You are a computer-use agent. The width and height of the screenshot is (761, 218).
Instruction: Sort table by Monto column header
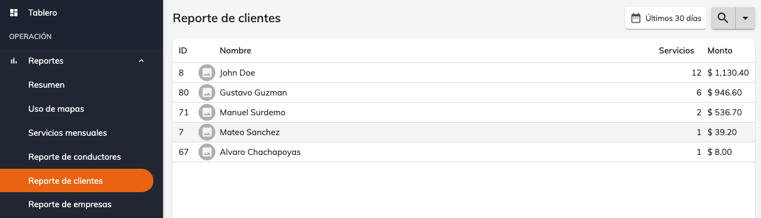[x=720, y=50]
